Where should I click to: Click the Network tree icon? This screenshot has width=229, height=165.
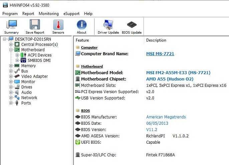click(x=17, y=97)
